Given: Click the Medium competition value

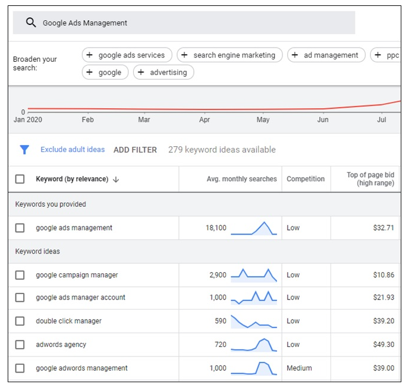Looking at the screenshot, I should pyautogui.click(x=299, y=368).
